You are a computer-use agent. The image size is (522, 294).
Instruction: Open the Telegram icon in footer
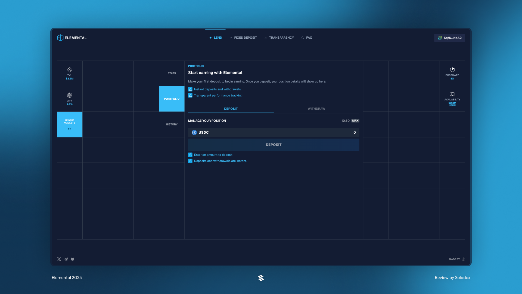point(66,259)
